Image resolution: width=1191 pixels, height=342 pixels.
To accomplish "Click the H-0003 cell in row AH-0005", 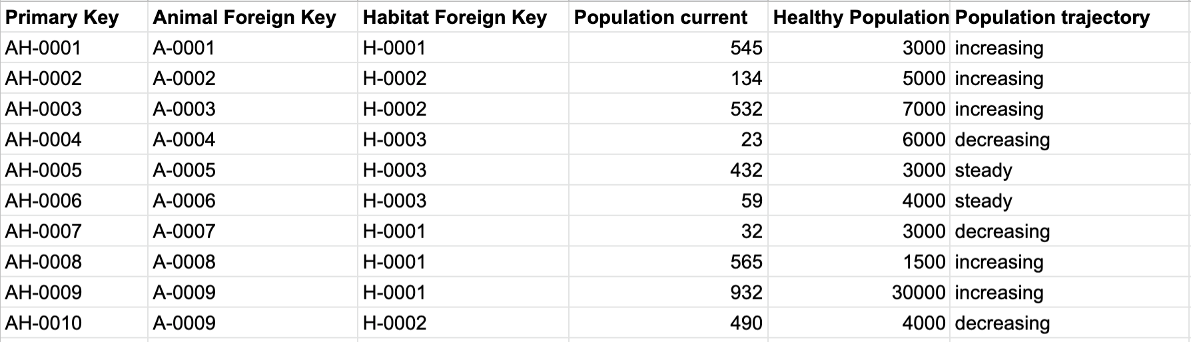I will click(x=463, y=170).
